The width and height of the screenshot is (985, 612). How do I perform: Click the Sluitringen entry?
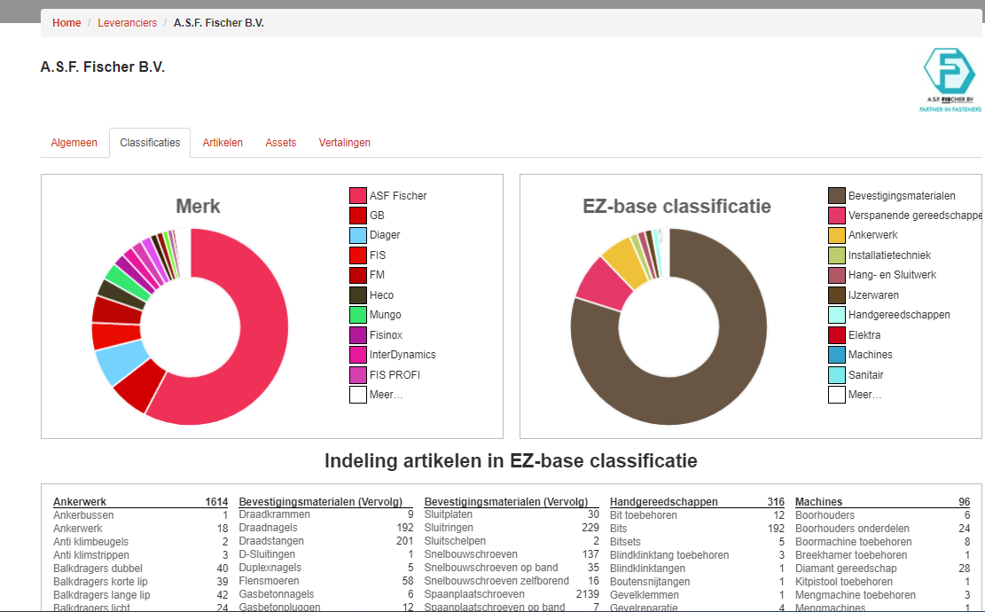pyautogui.click(x=512, y=527)
